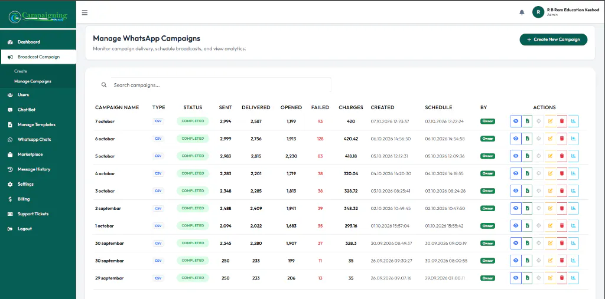The height and width of the screenshot is (299, 605).
Task: View the 29 saptembar campaign eye icon
Action: click(515, 278)
